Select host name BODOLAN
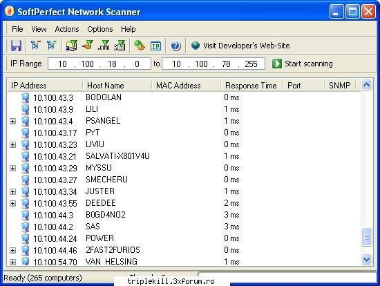The height and width of the screenshot is (286, 380). tap(104, 97)
